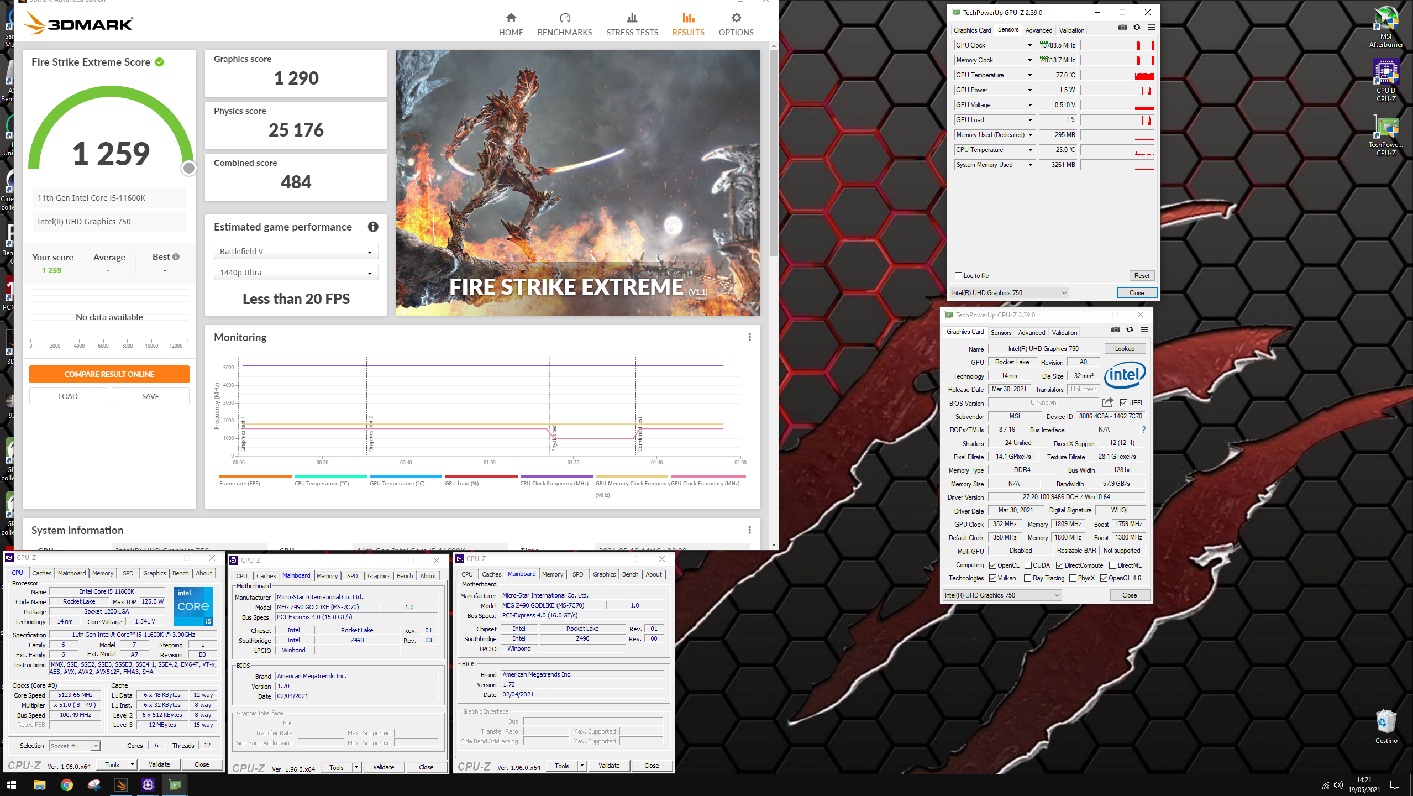The height and width of the screenshot is (796, 1413).
Task: Click the refresh icon in GPU-Z Graphics Card window
Action: coord(1130,329)
